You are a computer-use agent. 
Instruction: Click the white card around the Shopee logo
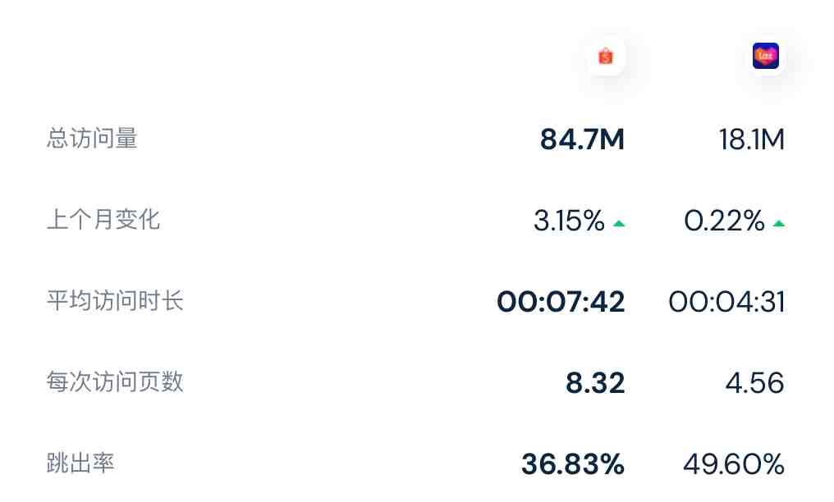click(606, 56)
